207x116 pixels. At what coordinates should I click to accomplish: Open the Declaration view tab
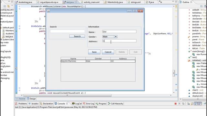click(47, 104)
